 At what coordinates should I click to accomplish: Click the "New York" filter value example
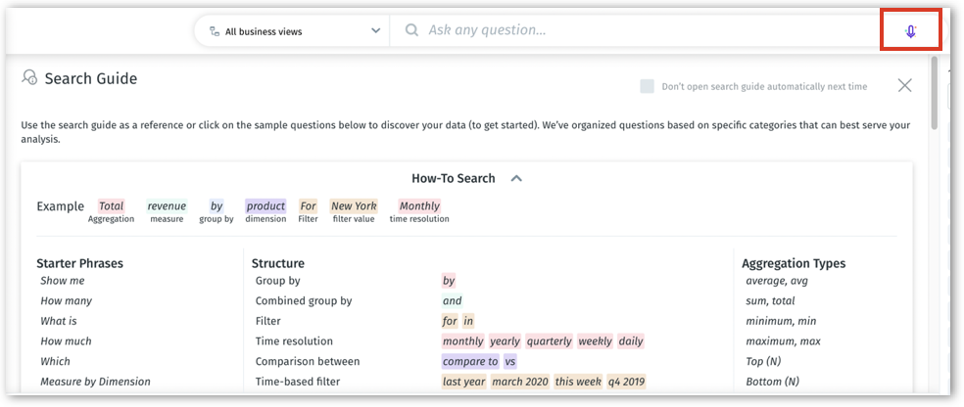click(x=354, y=206)
